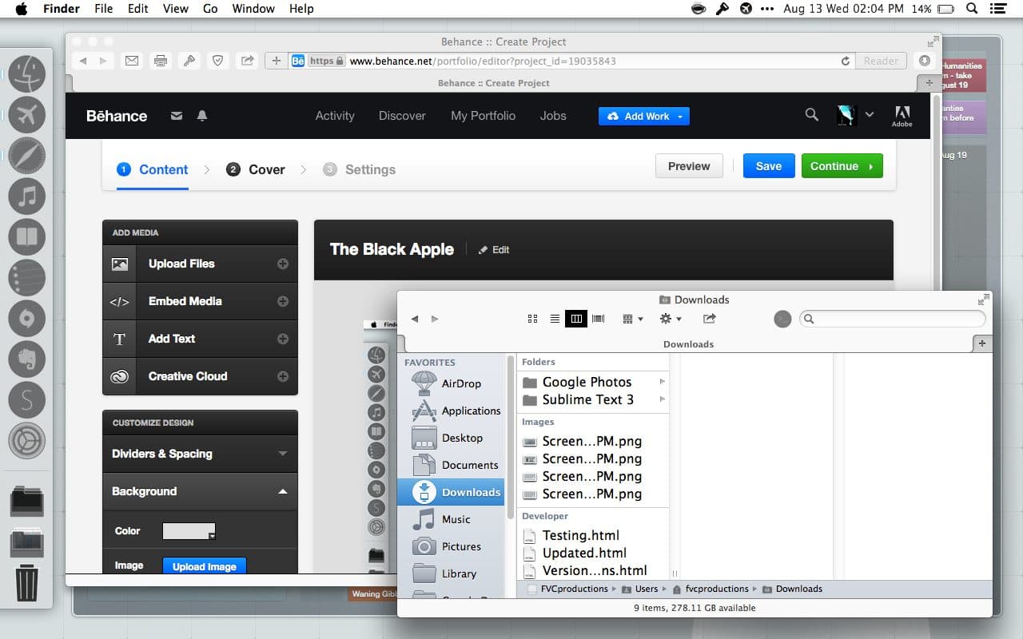This screenshot has height=639, width=1023.
Task: Collapse the Background section
Action: pos(282,491)
